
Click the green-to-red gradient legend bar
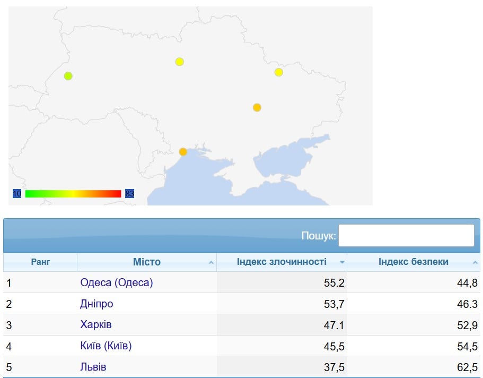[73, 194]
